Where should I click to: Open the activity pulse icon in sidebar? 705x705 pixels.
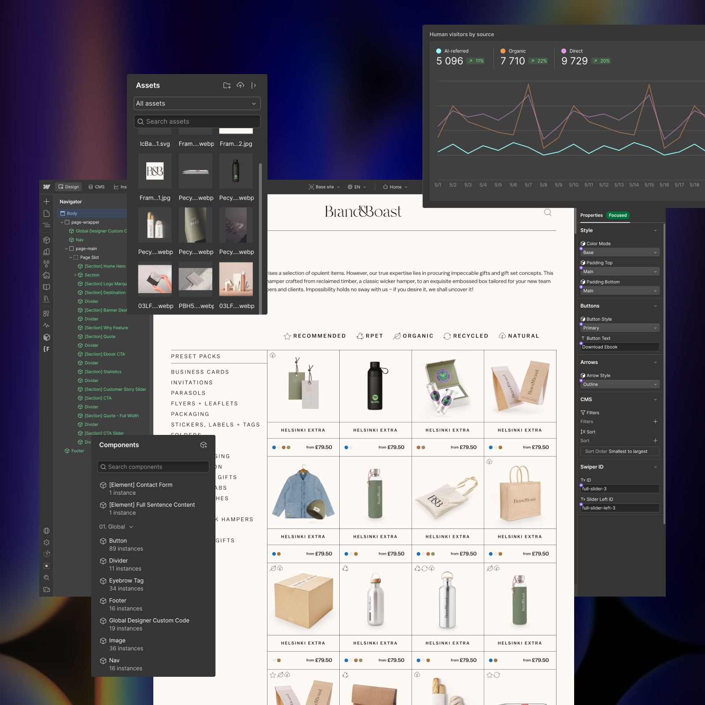[x=46, y=325]
